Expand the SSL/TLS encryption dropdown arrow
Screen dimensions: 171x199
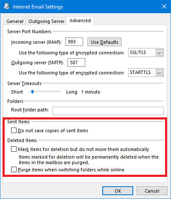coord(159,53)
